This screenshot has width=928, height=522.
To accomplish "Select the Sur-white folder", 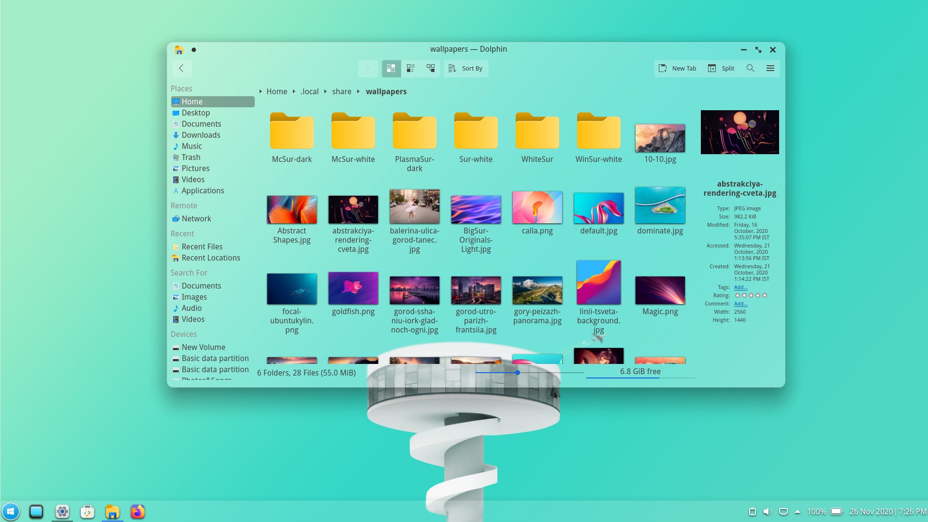I will 476,130.
